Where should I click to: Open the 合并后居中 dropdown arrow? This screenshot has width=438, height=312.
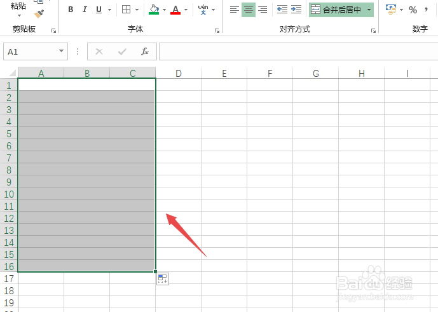point(369,10)
